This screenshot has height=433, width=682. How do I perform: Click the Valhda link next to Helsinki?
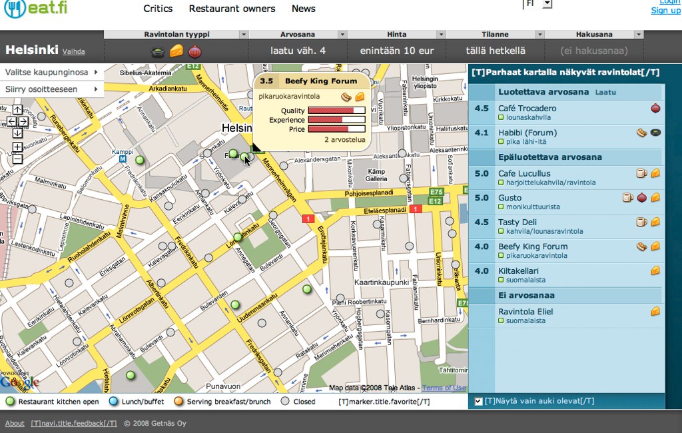coord(73,51)
